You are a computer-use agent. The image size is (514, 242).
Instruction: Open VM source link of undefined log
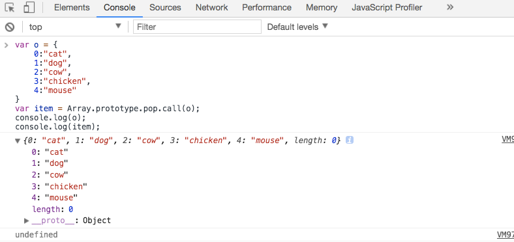click(505, 234)
